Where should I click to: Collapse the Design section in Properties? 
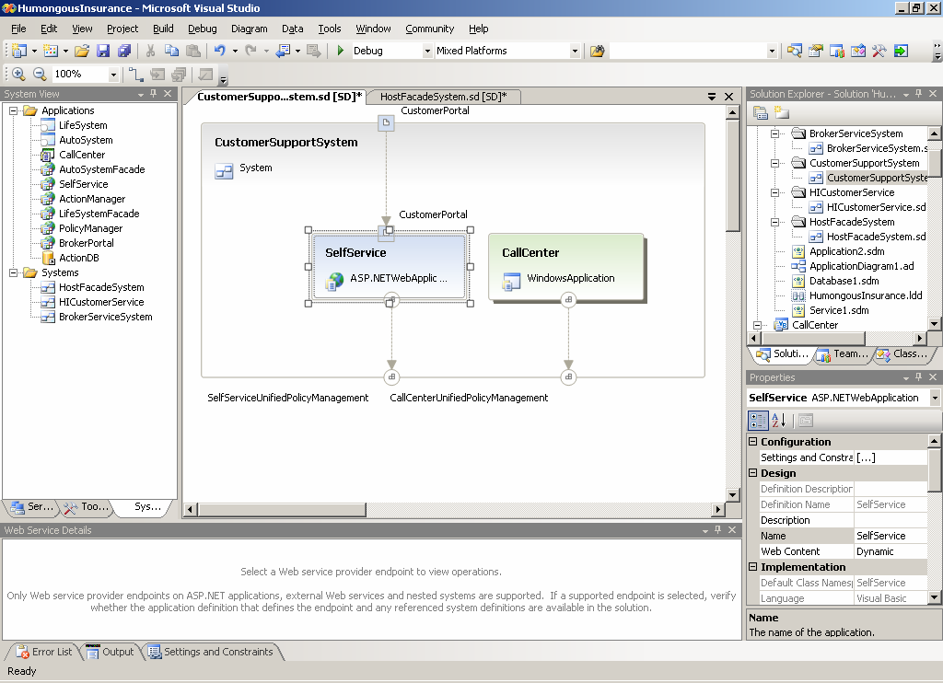pyautogui.click(x=752, y=473)
